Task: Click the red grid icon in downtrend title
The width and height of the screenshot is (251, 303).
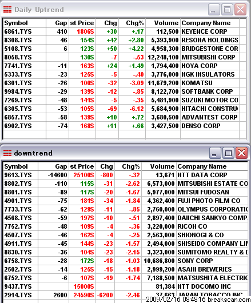Action: pyautogui.click(x=7, y=153)
